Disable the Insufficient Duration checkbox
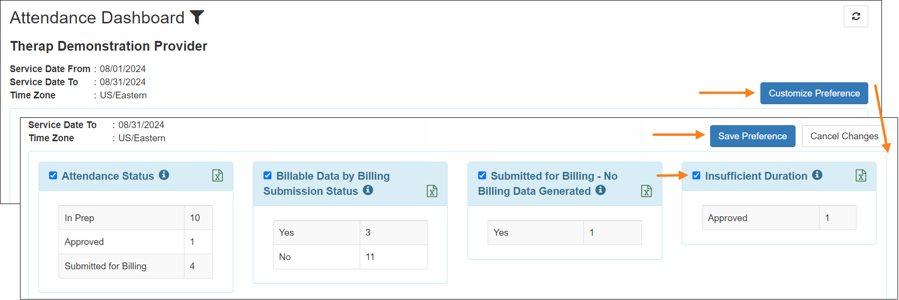Screen dimensions: 899x300 pos(696,175)
